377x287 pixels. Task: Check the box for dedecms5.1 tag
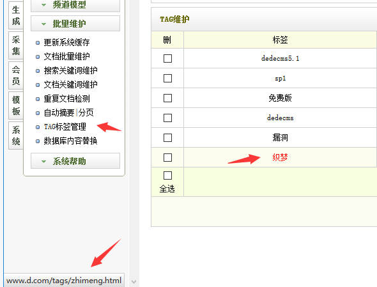coord(167,58)
